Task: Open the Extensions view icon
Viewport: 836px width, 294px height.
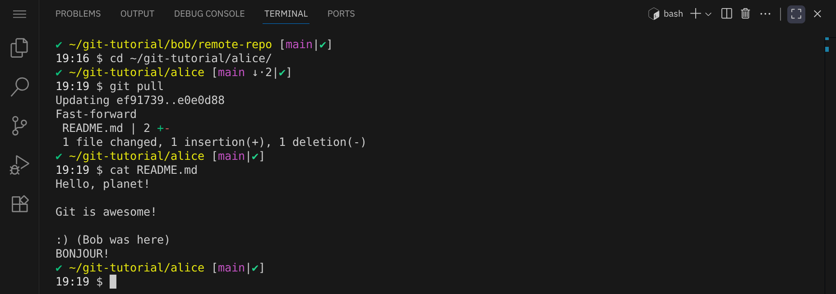Action: tap(19, 204)
